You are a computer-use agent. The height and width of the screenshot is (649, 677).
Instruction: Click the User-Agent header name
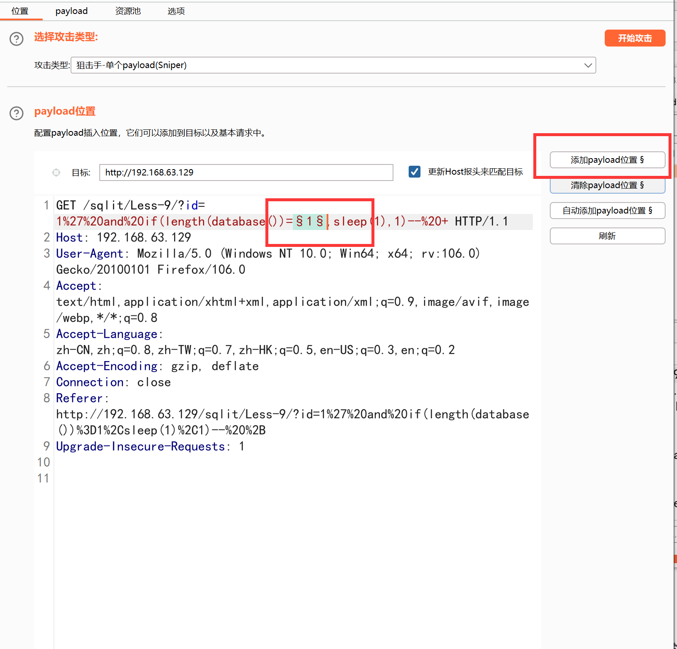point(90,254)
